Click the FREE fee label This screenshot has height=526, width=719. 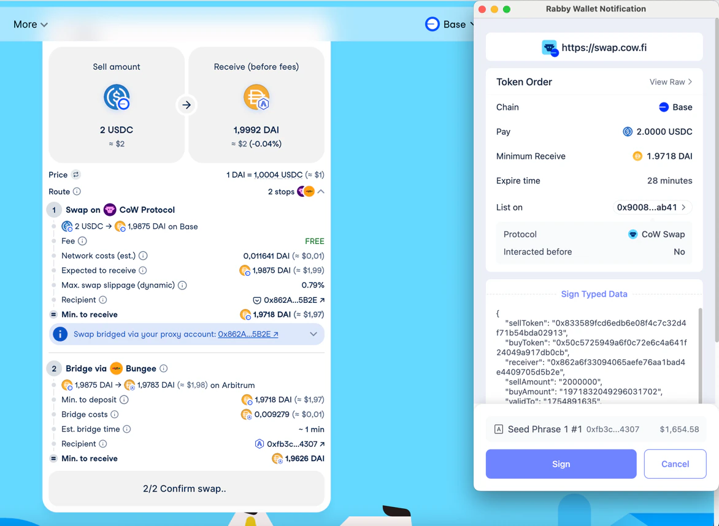click(315, 241)
